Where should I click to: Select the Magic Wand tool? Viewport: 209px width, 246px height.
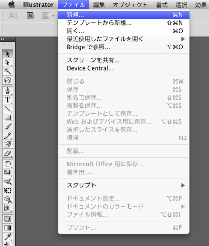[8, 71]
